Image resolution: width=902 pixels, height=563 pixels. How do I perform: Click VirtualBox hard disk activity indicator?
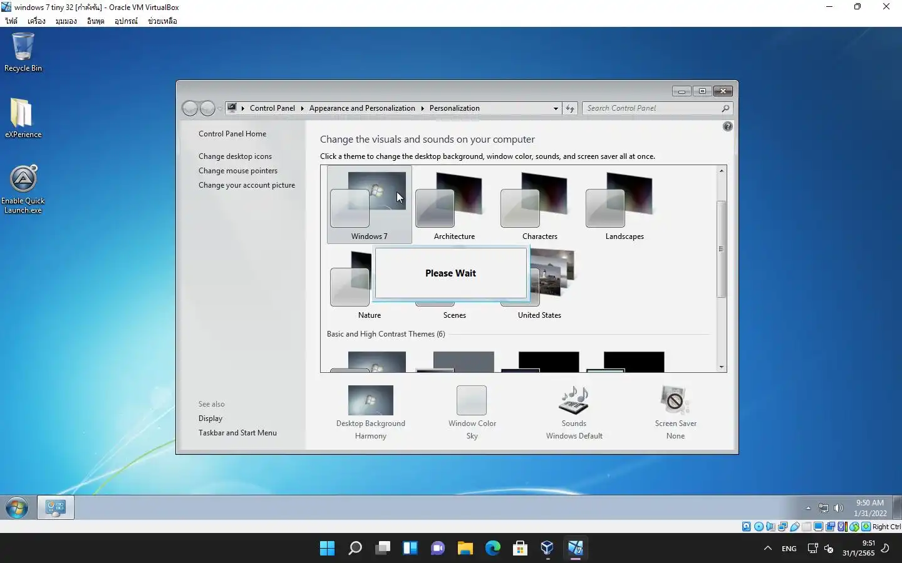pyautogui.click(x=747, y=527)
